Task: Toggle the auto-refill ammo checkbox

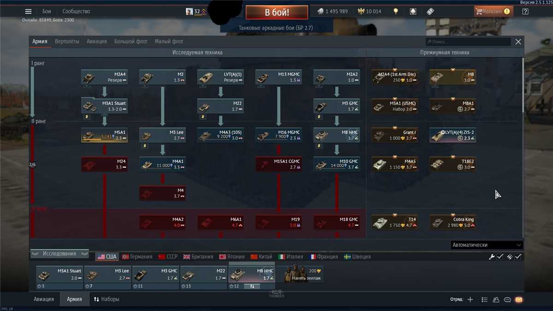Action: click(518, 257)
